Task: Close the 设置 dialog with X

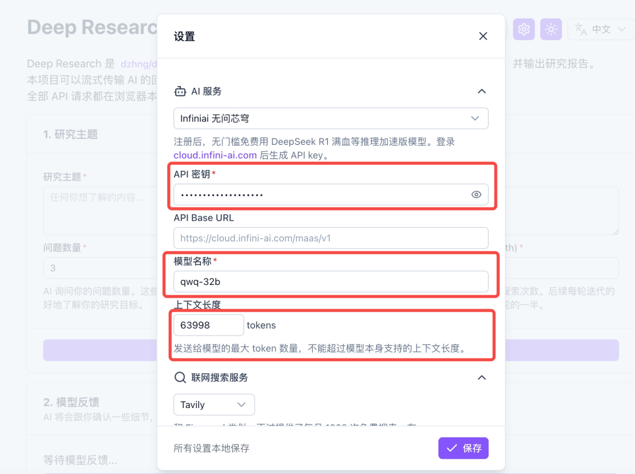Action: pyautogui.click(x=483, y=36)
